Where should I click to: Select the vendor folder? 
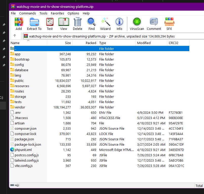[20, 107]
